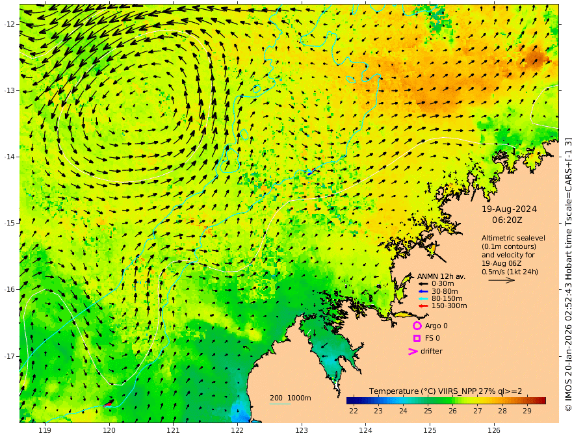Click the blue 30-80m legend arrow
This screenshot has height=442, width=572.
click(423, 291)
